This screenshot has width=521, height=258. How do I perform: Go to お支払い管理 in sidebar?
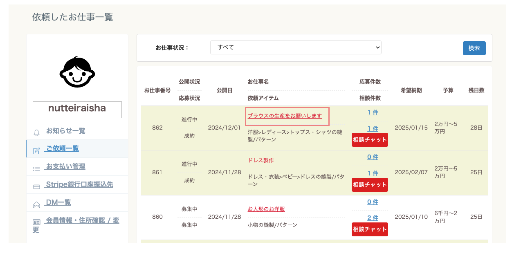(65, 166)
